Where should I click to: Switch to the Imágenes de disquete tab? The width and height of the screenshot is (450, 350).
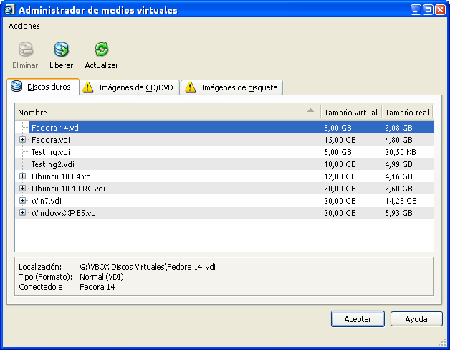pyautogui.click(x=232, y=87)
